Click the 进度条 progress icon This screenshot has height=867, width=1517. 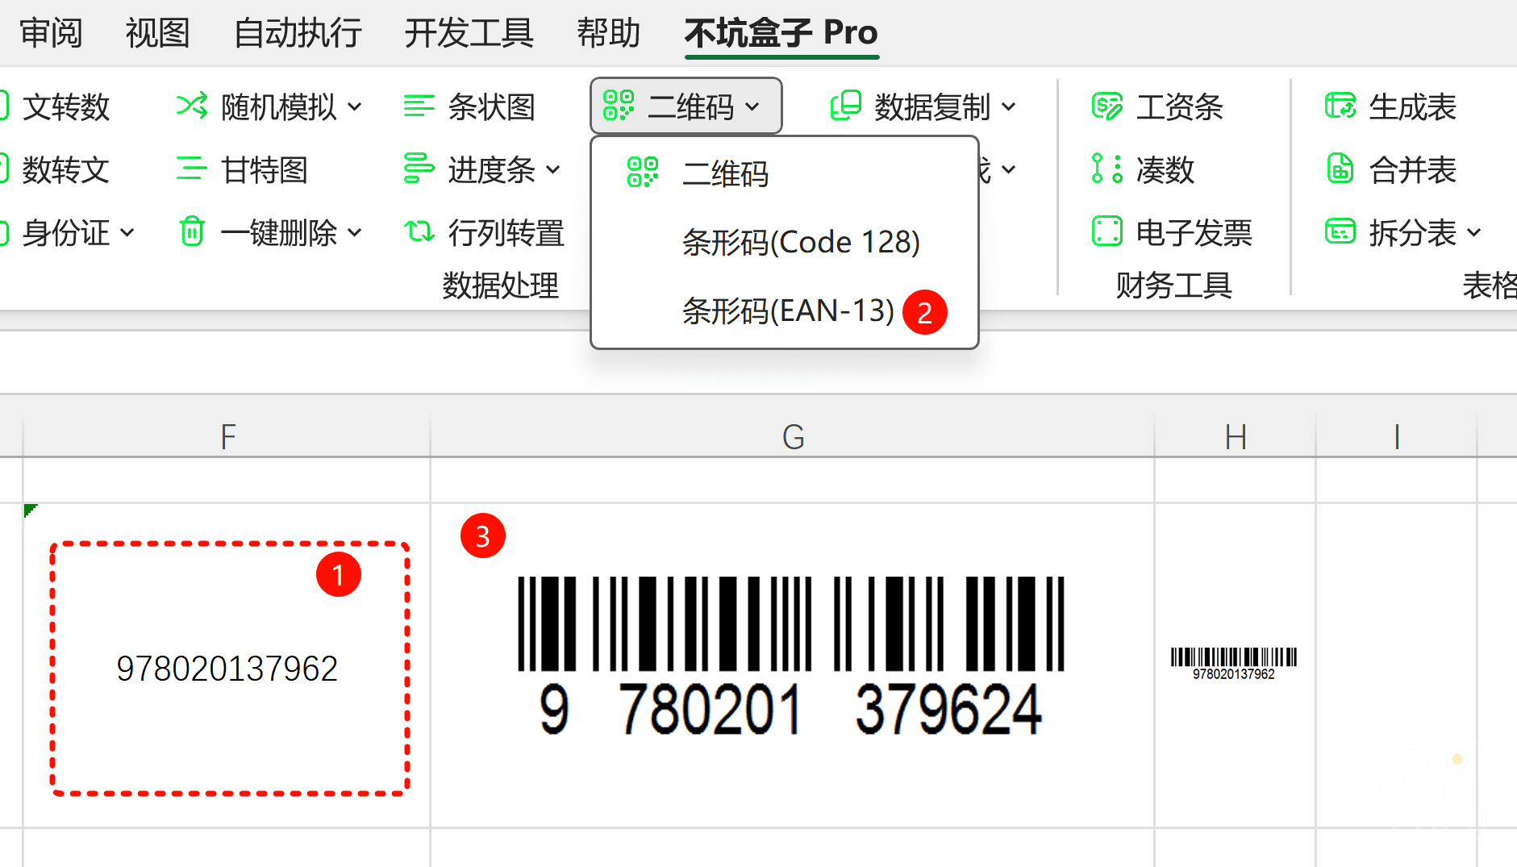419,169
